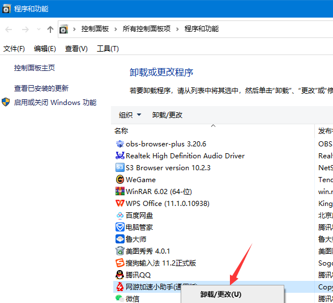Select WinRAR 6.02 (64-位) row
The height and width of the screenshot is (303, 333).
(223, 192)
